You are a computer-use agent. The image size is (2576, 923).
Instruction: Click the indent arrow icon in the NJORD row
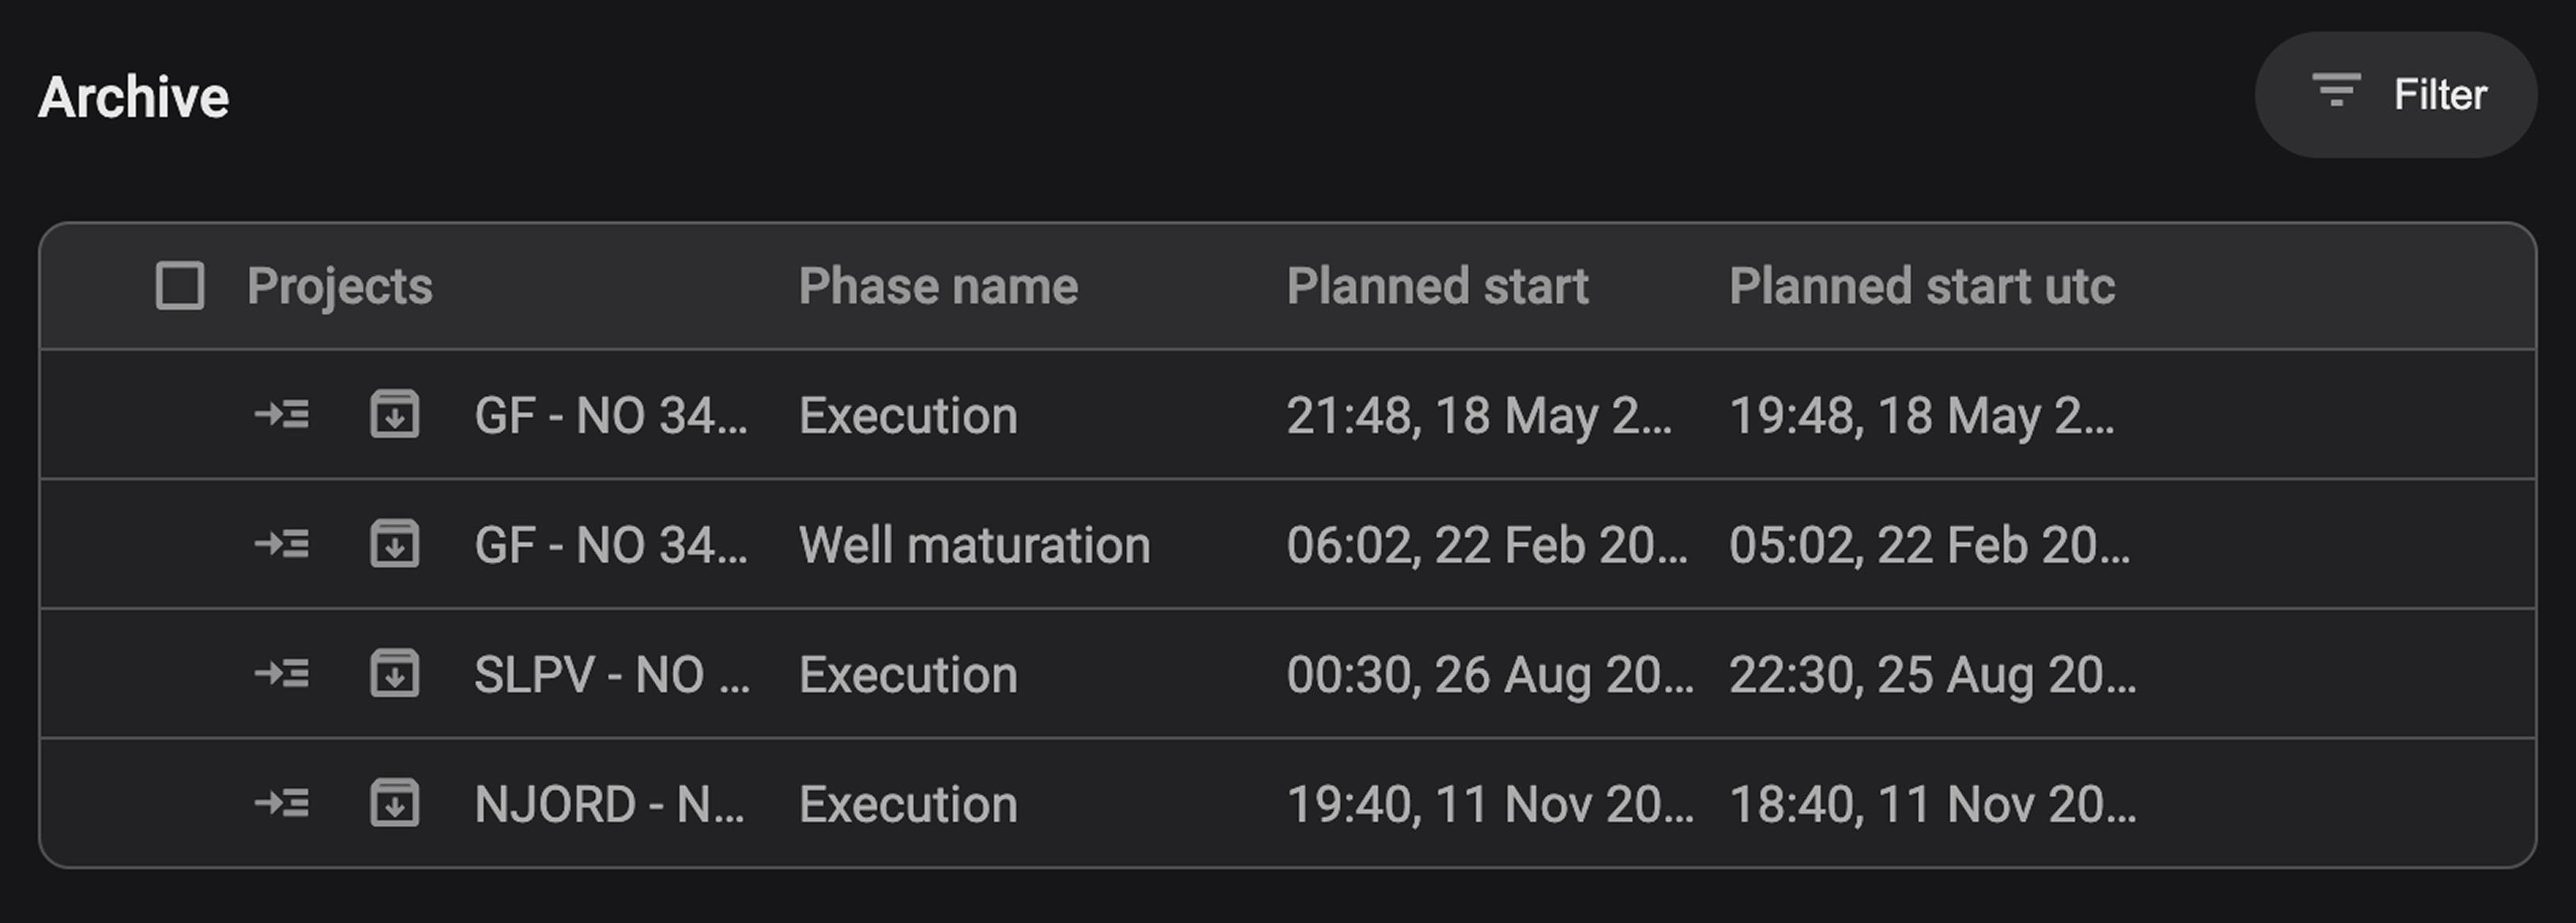[282, 803]
